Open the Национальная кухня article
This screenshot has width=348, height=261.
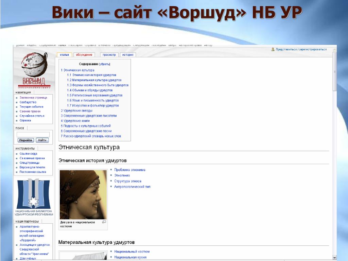tap(130, 257)
